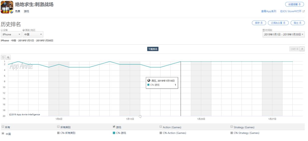Click the 创建提醒 button
Screen dimensions: 308x141
pyautogui.click(x=294, y=4)
